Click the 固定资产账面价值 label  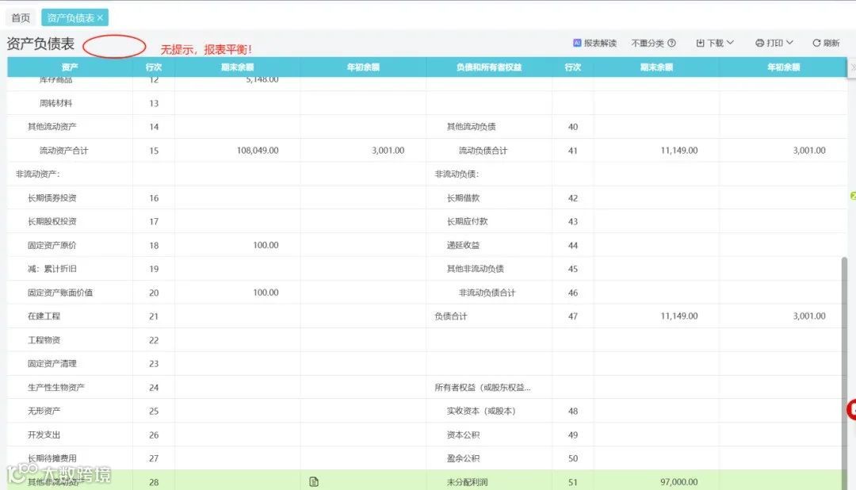(x=60, y=293)
